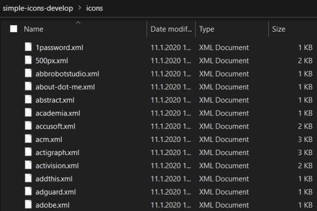The height and width of the screenshot is (211, 317).
Task: Sort files by Size column header
Action: tap(278, 29)
